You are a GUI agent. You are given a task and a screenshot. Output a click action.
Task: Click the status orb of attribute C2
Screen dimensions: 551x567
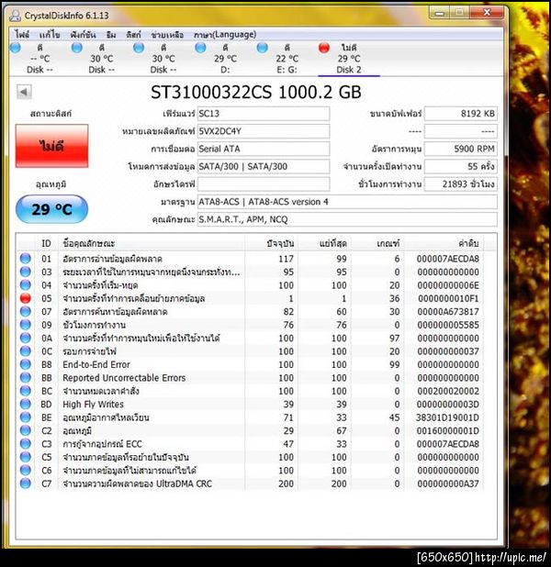tap(26, 430)
